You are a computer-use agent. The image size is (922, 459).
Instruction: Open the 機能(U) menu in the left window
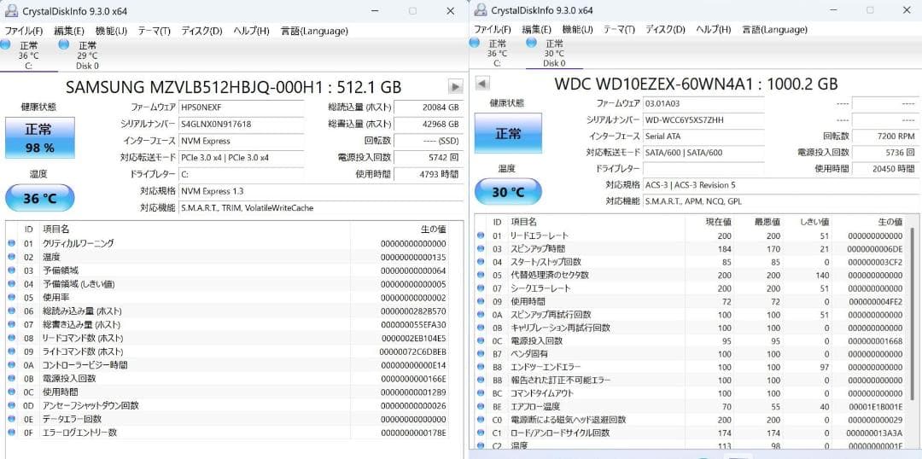[x=111, y=31]
